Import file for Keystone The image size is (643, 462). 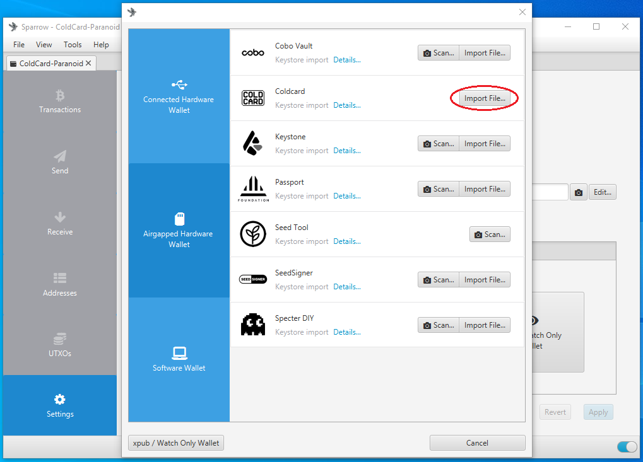coord(485,144)
